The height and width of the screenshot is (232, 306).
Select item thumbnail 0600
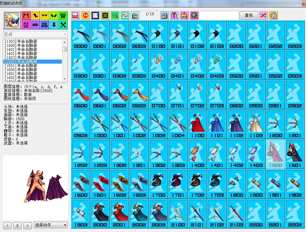80,95
